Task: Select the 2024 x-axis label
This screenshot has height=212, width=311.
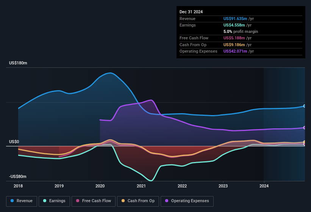Action: pos(264,186)
